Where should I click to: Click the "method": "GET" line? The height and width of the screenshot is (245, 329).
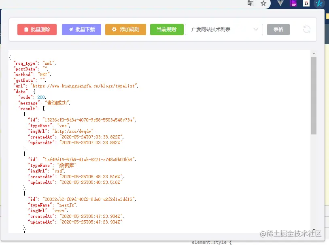(32, 75)
